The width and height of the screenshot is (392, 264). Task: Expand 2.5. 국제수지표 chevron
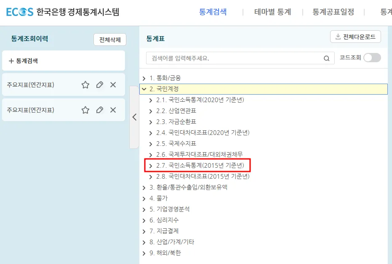click(150, 144)
